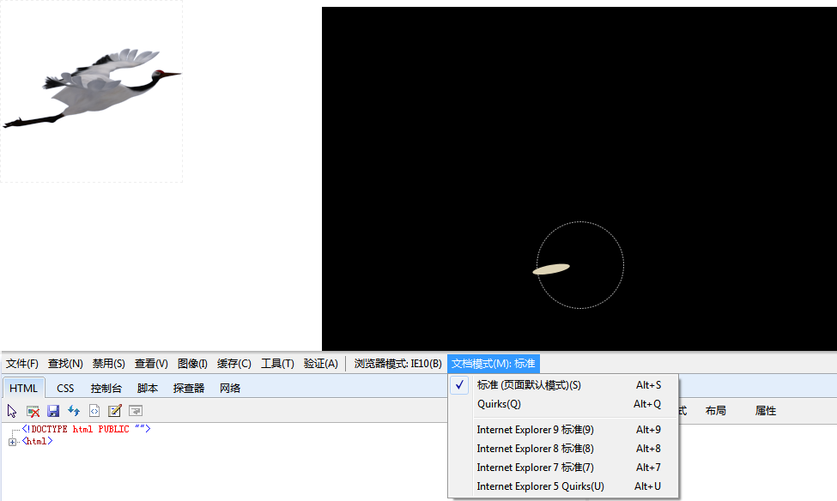Click the beige ellipse shape on canvas

[551, 269]
